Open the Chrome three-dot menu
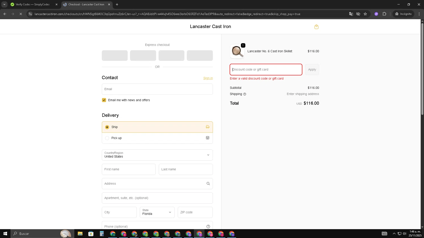 coord(419,14)
